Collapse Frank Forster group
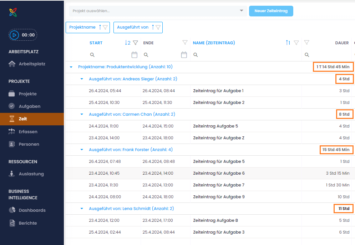 (82, 150)
